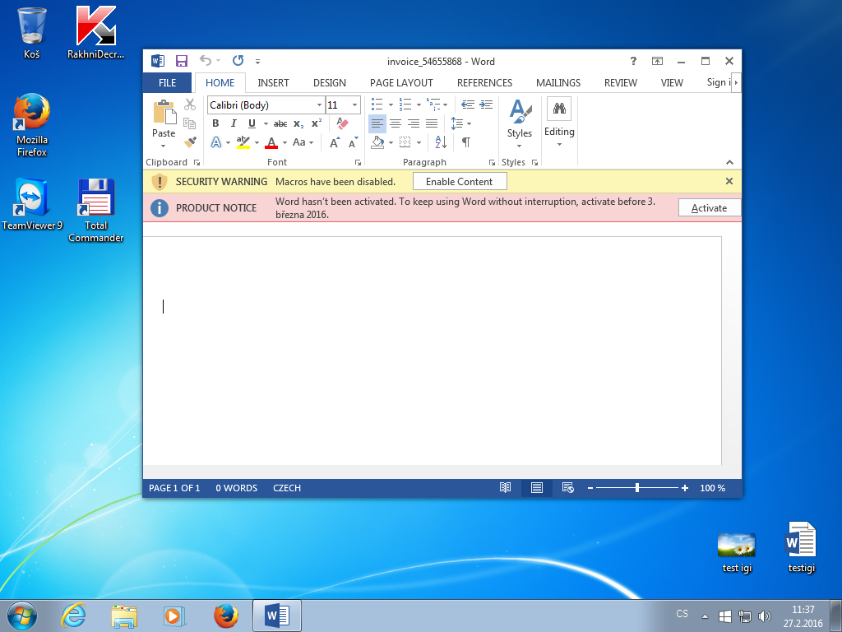This screenshot has height=632, width=842.
Task: Click PAGE 1 OF 1 indicator
Action: (x=174, y=488)
